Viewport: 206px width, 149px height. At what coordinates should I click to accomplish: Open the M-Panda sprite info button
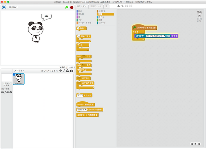click(x=14, y=74)
